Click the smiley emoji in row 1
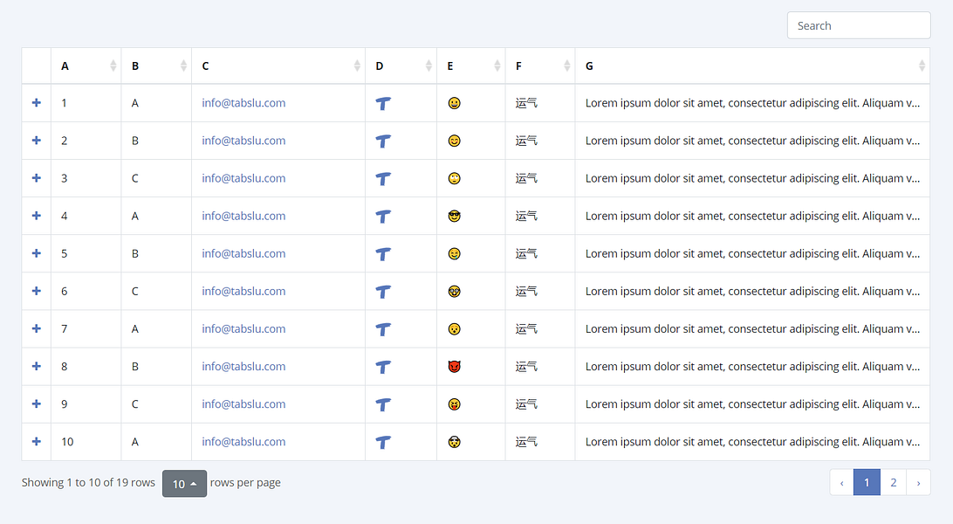 (454, 103)
